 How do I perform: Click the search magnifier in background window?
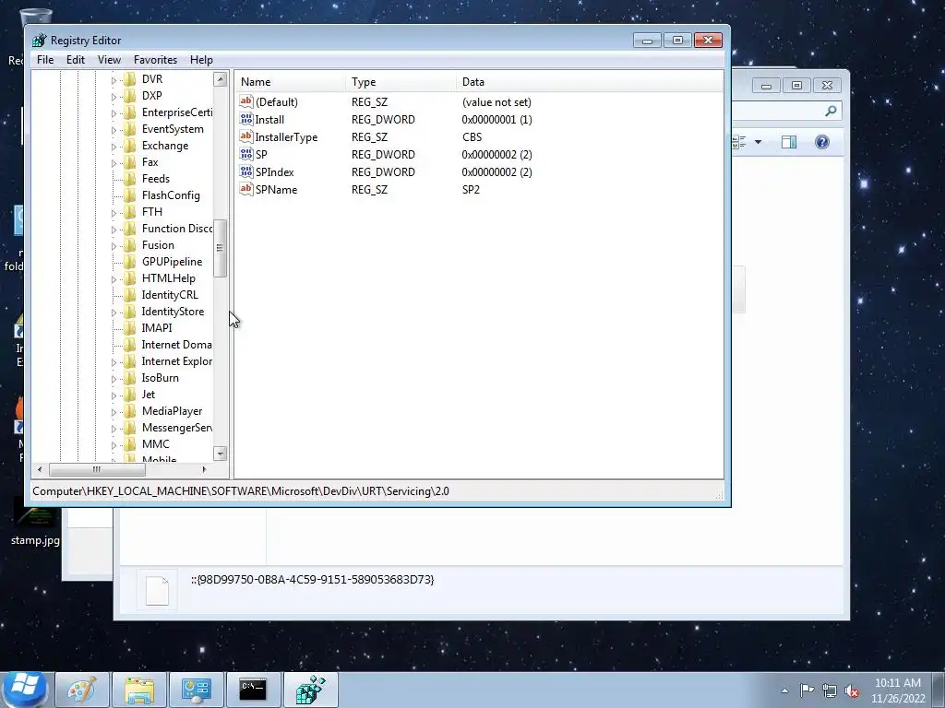[831, 111]
